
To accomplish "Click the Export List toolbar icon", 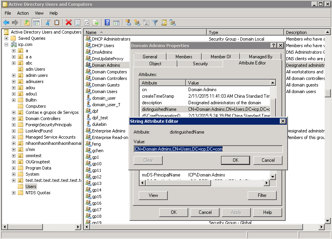I will 95,22.
